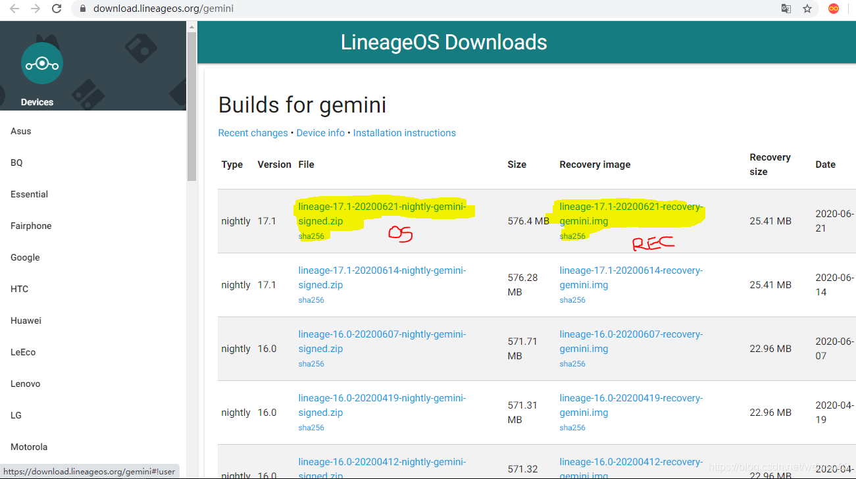The height and width of the screenshot is (479, 856).
Task: Click the Devices sidebar heading
Action: pyautogui.click(x=37, y=102)
